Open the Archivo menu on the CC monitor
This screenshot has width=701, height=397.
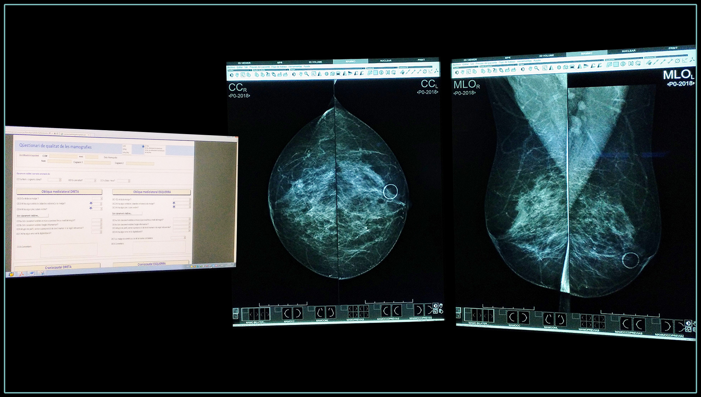[231, 67]
